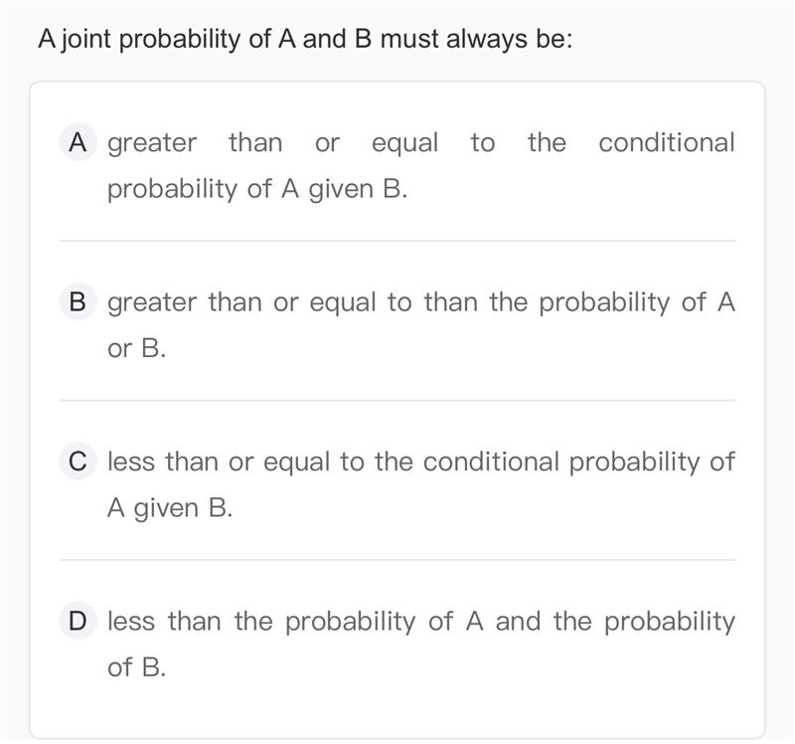Select the circular B badge answer option
The height and width of the screenshot is (744, 795).
(x=78, y=301)
